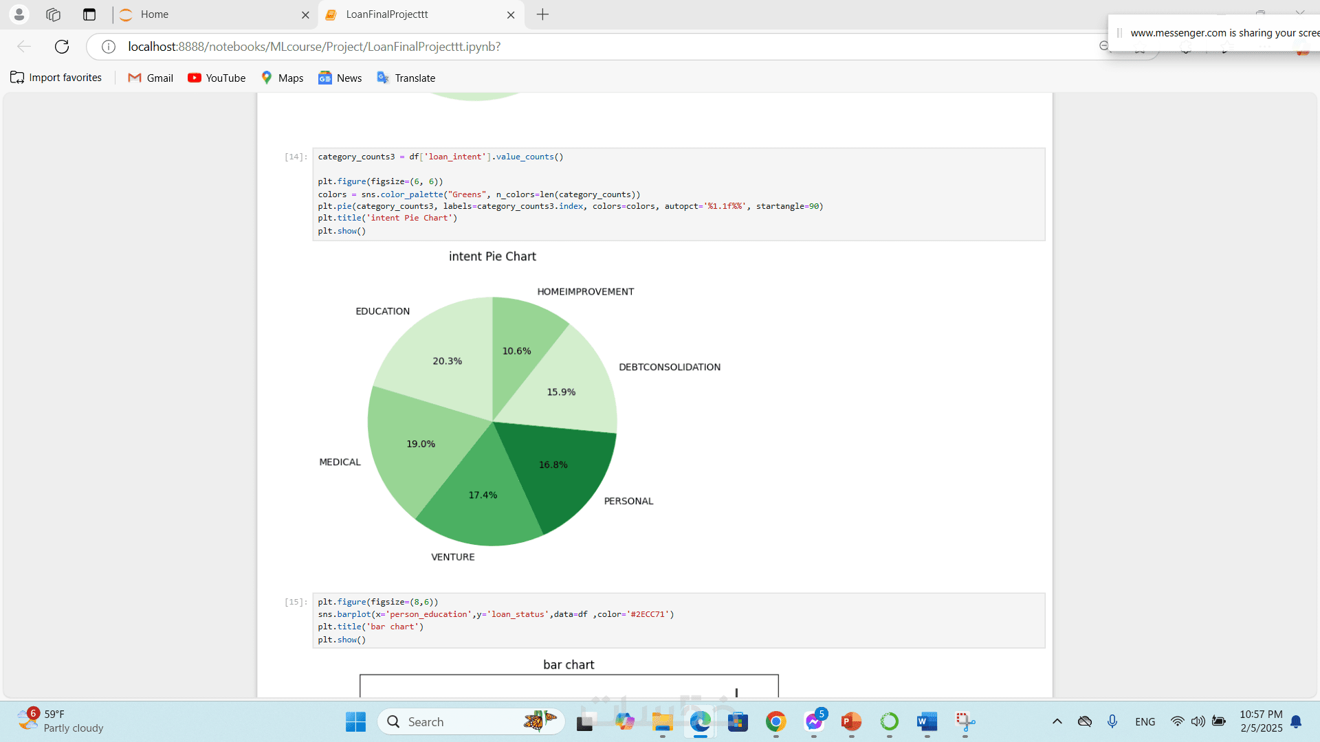Click the browser refresh icon
The width and height of the screenshot is (1320, 742).
coord(62,47)
